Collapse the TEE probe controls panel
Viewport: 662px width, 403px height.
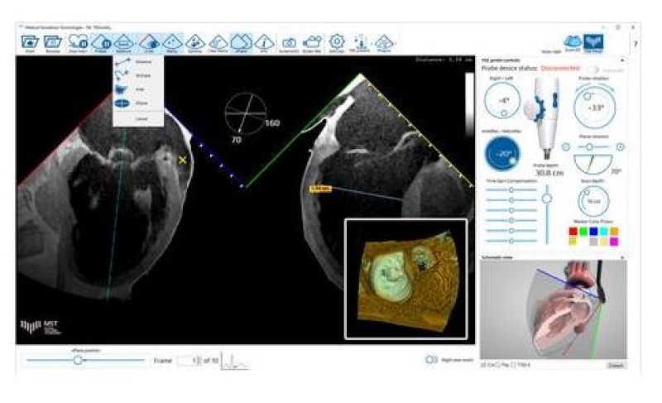tap(621, 60)
